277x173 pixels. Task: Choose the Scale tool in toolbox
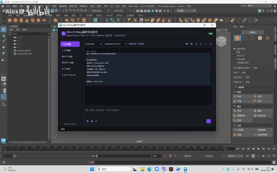3,59
